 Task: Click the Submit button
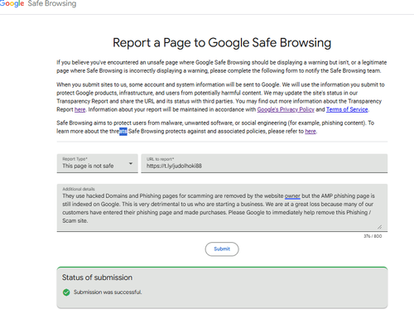pos(222,249)
